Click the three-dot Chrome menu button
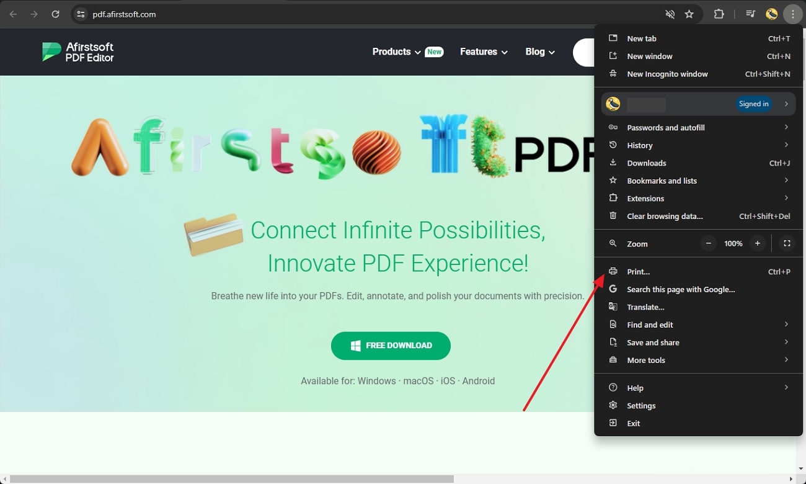This screenshot has height=484, width=806. [x=793, y=14]
